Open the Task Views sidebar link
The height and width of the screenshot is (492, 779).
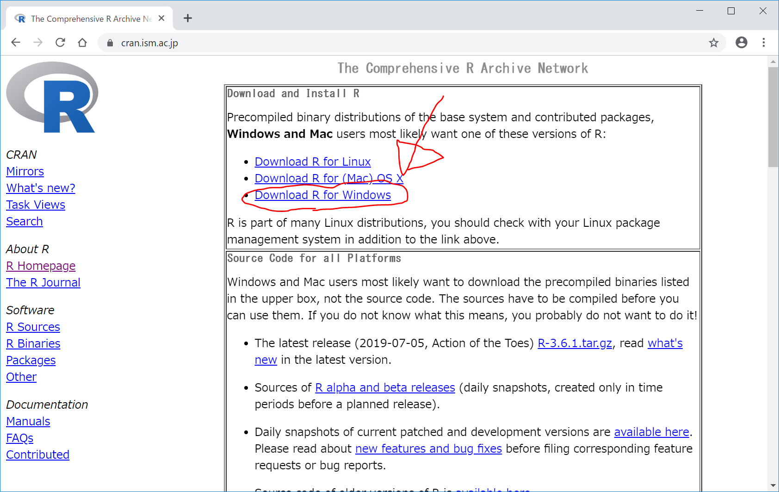click(36, 205)
